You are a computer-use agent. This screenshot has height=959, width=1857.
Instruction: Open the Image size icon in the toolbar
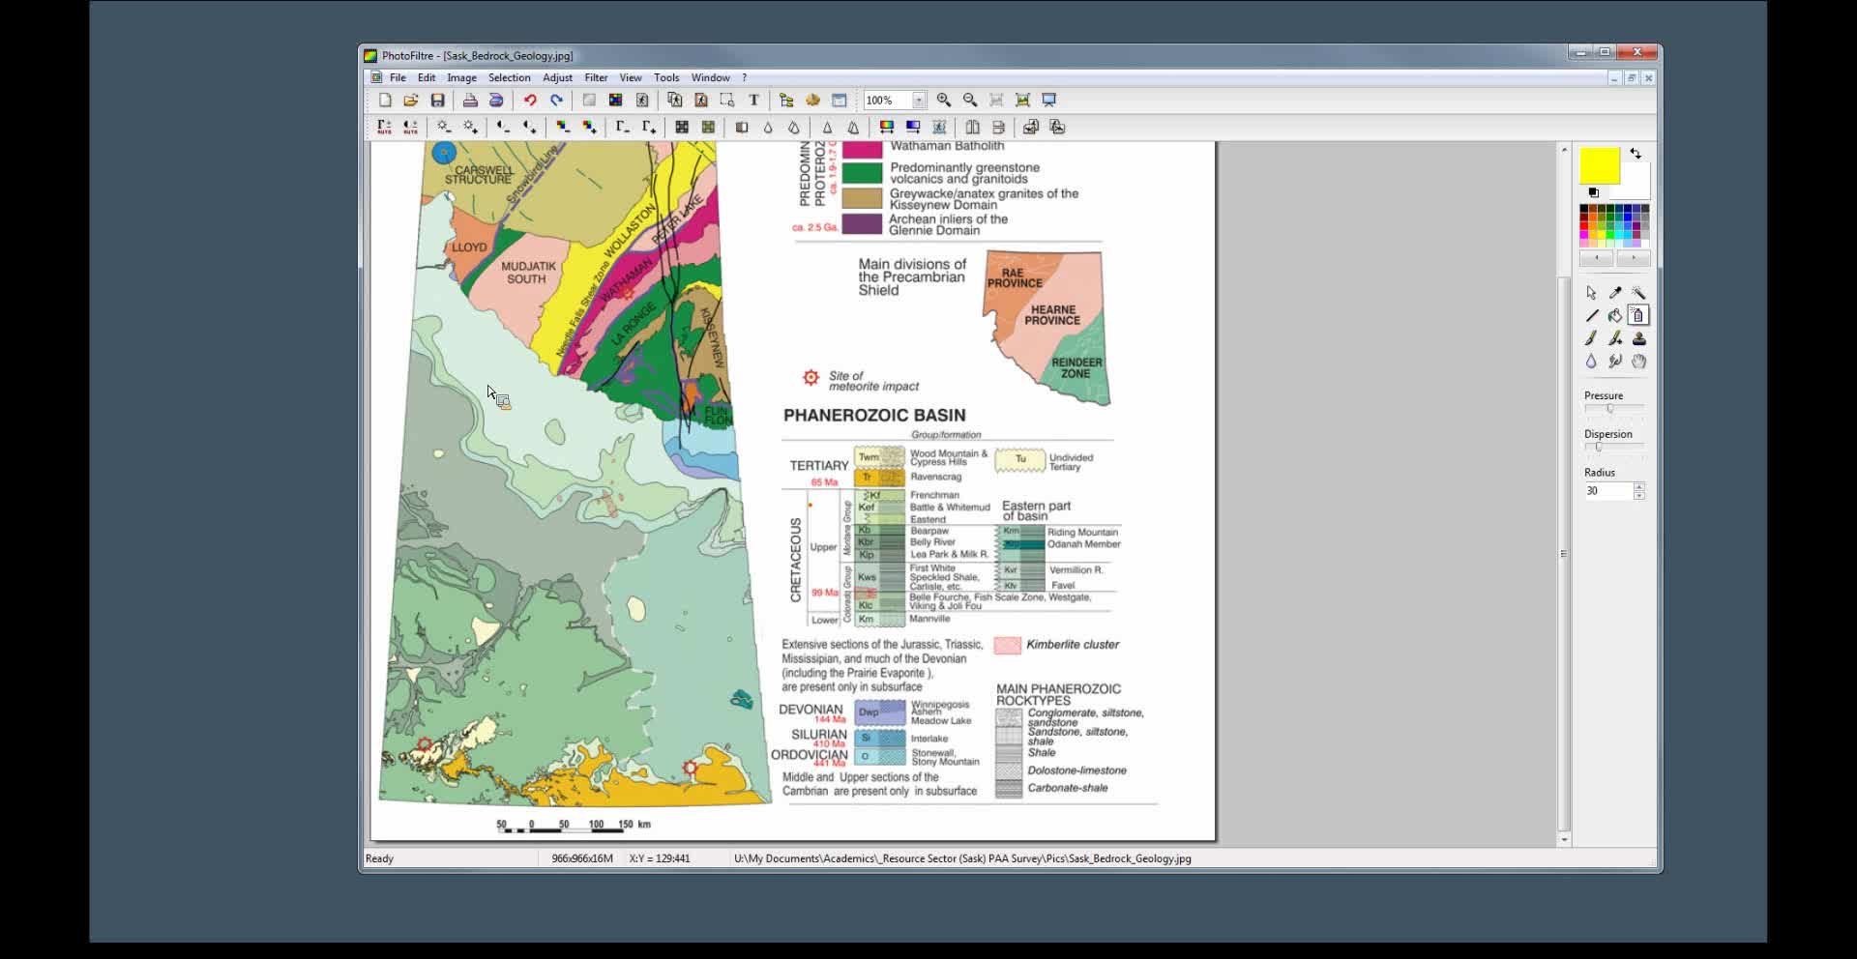675,101
